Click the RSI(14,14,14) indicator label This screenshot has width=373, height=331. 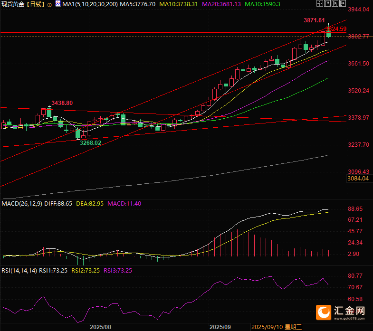click(19, 271)
